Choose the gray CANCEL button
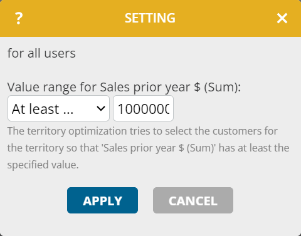Viewport: 301px width, 236px height. pos(193,200)
